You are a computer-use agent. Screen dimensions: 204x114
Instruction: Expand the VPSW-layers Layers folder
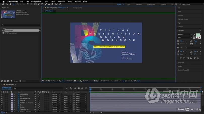pos(1,33)
